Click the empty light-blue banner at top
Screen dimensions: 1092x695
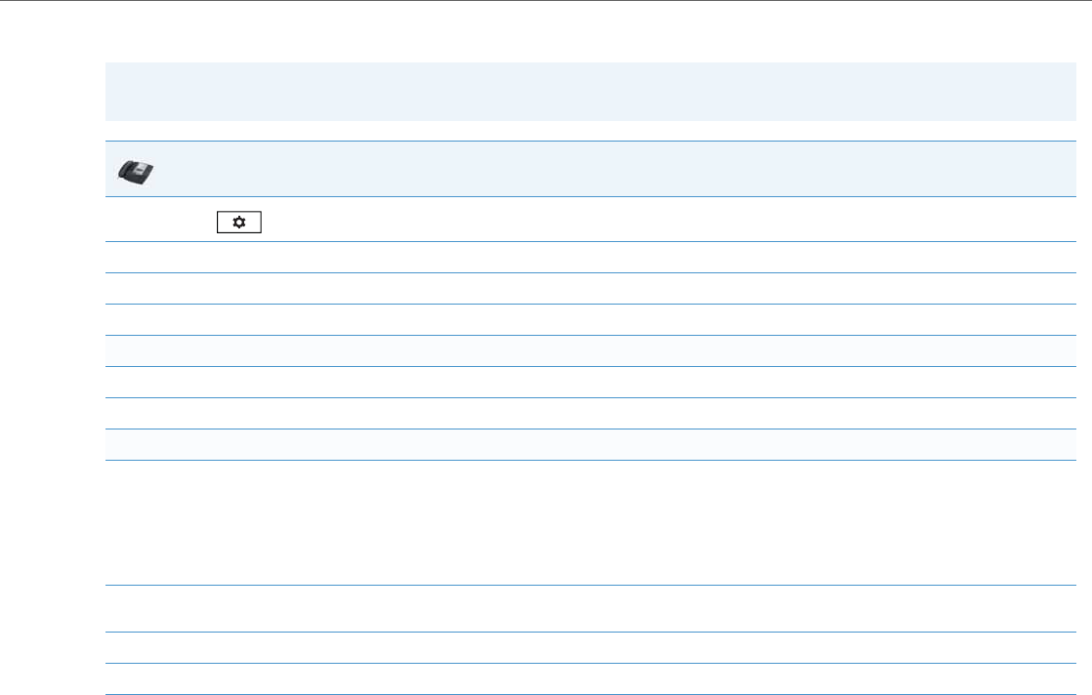tap(584, 92)
